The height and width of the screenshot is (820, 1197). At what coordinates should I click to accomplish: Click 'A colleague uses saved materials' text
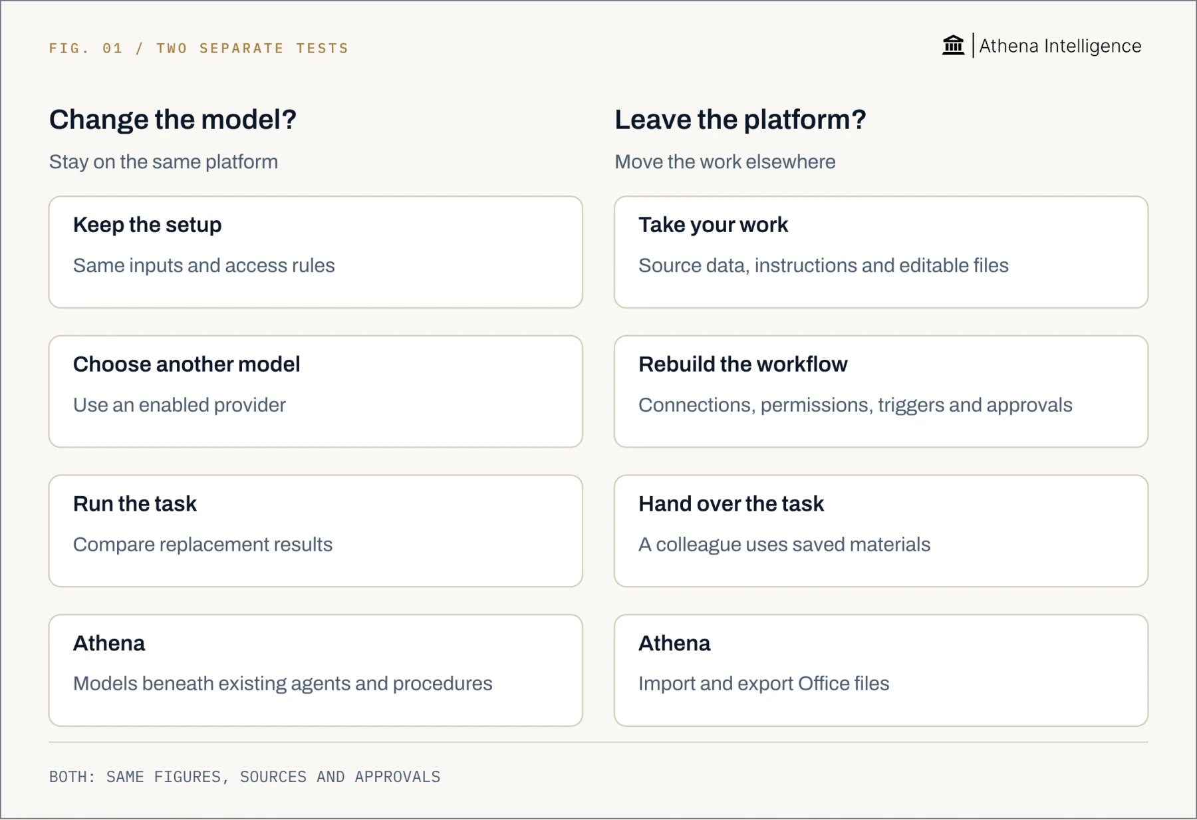click(x=784, y=545)
